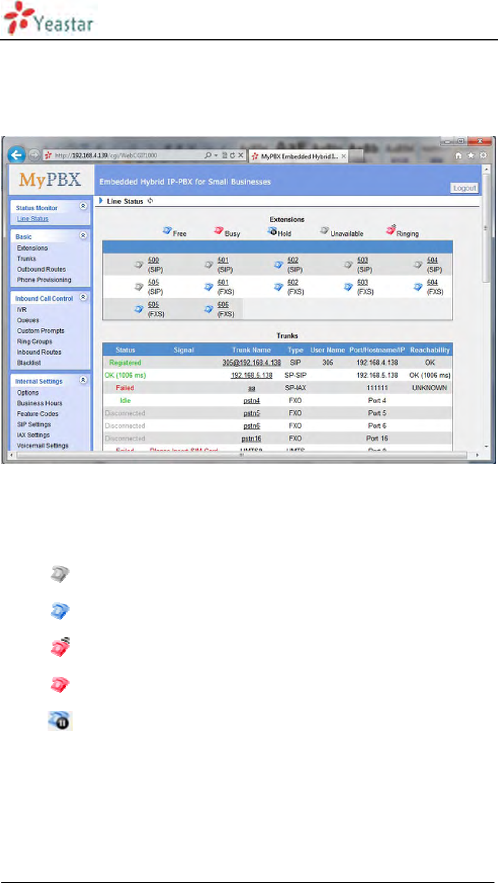Open Trunks in the Basic menu

[x=26, y=259]
